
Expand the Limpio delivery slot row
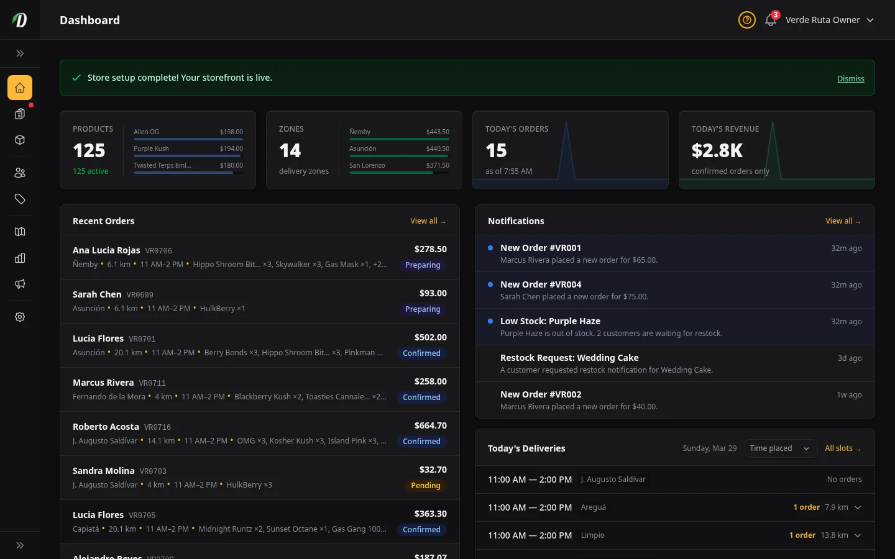(x=858, y=535)
